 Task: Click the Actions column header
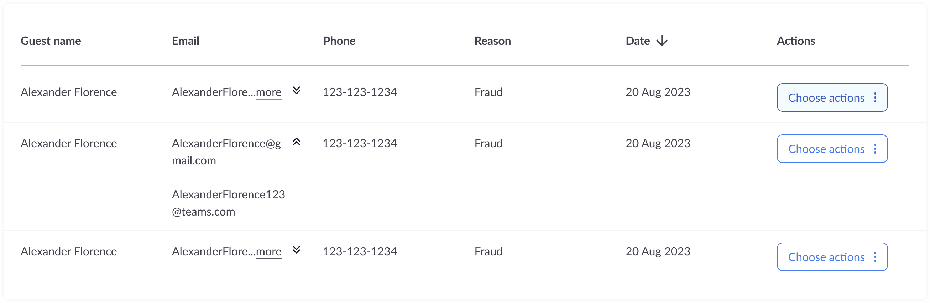click(x=796, y=41)
